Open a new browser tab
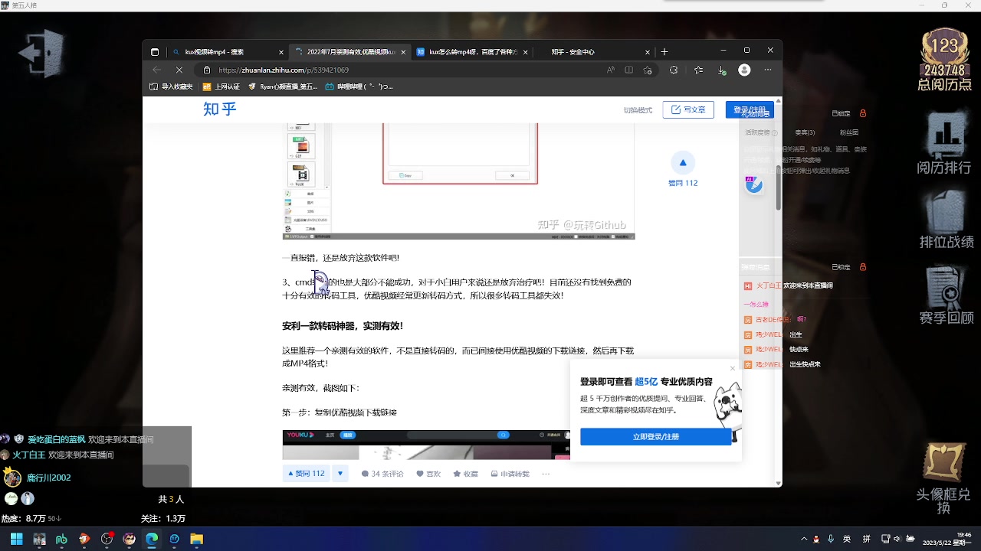 click(664, 52)
